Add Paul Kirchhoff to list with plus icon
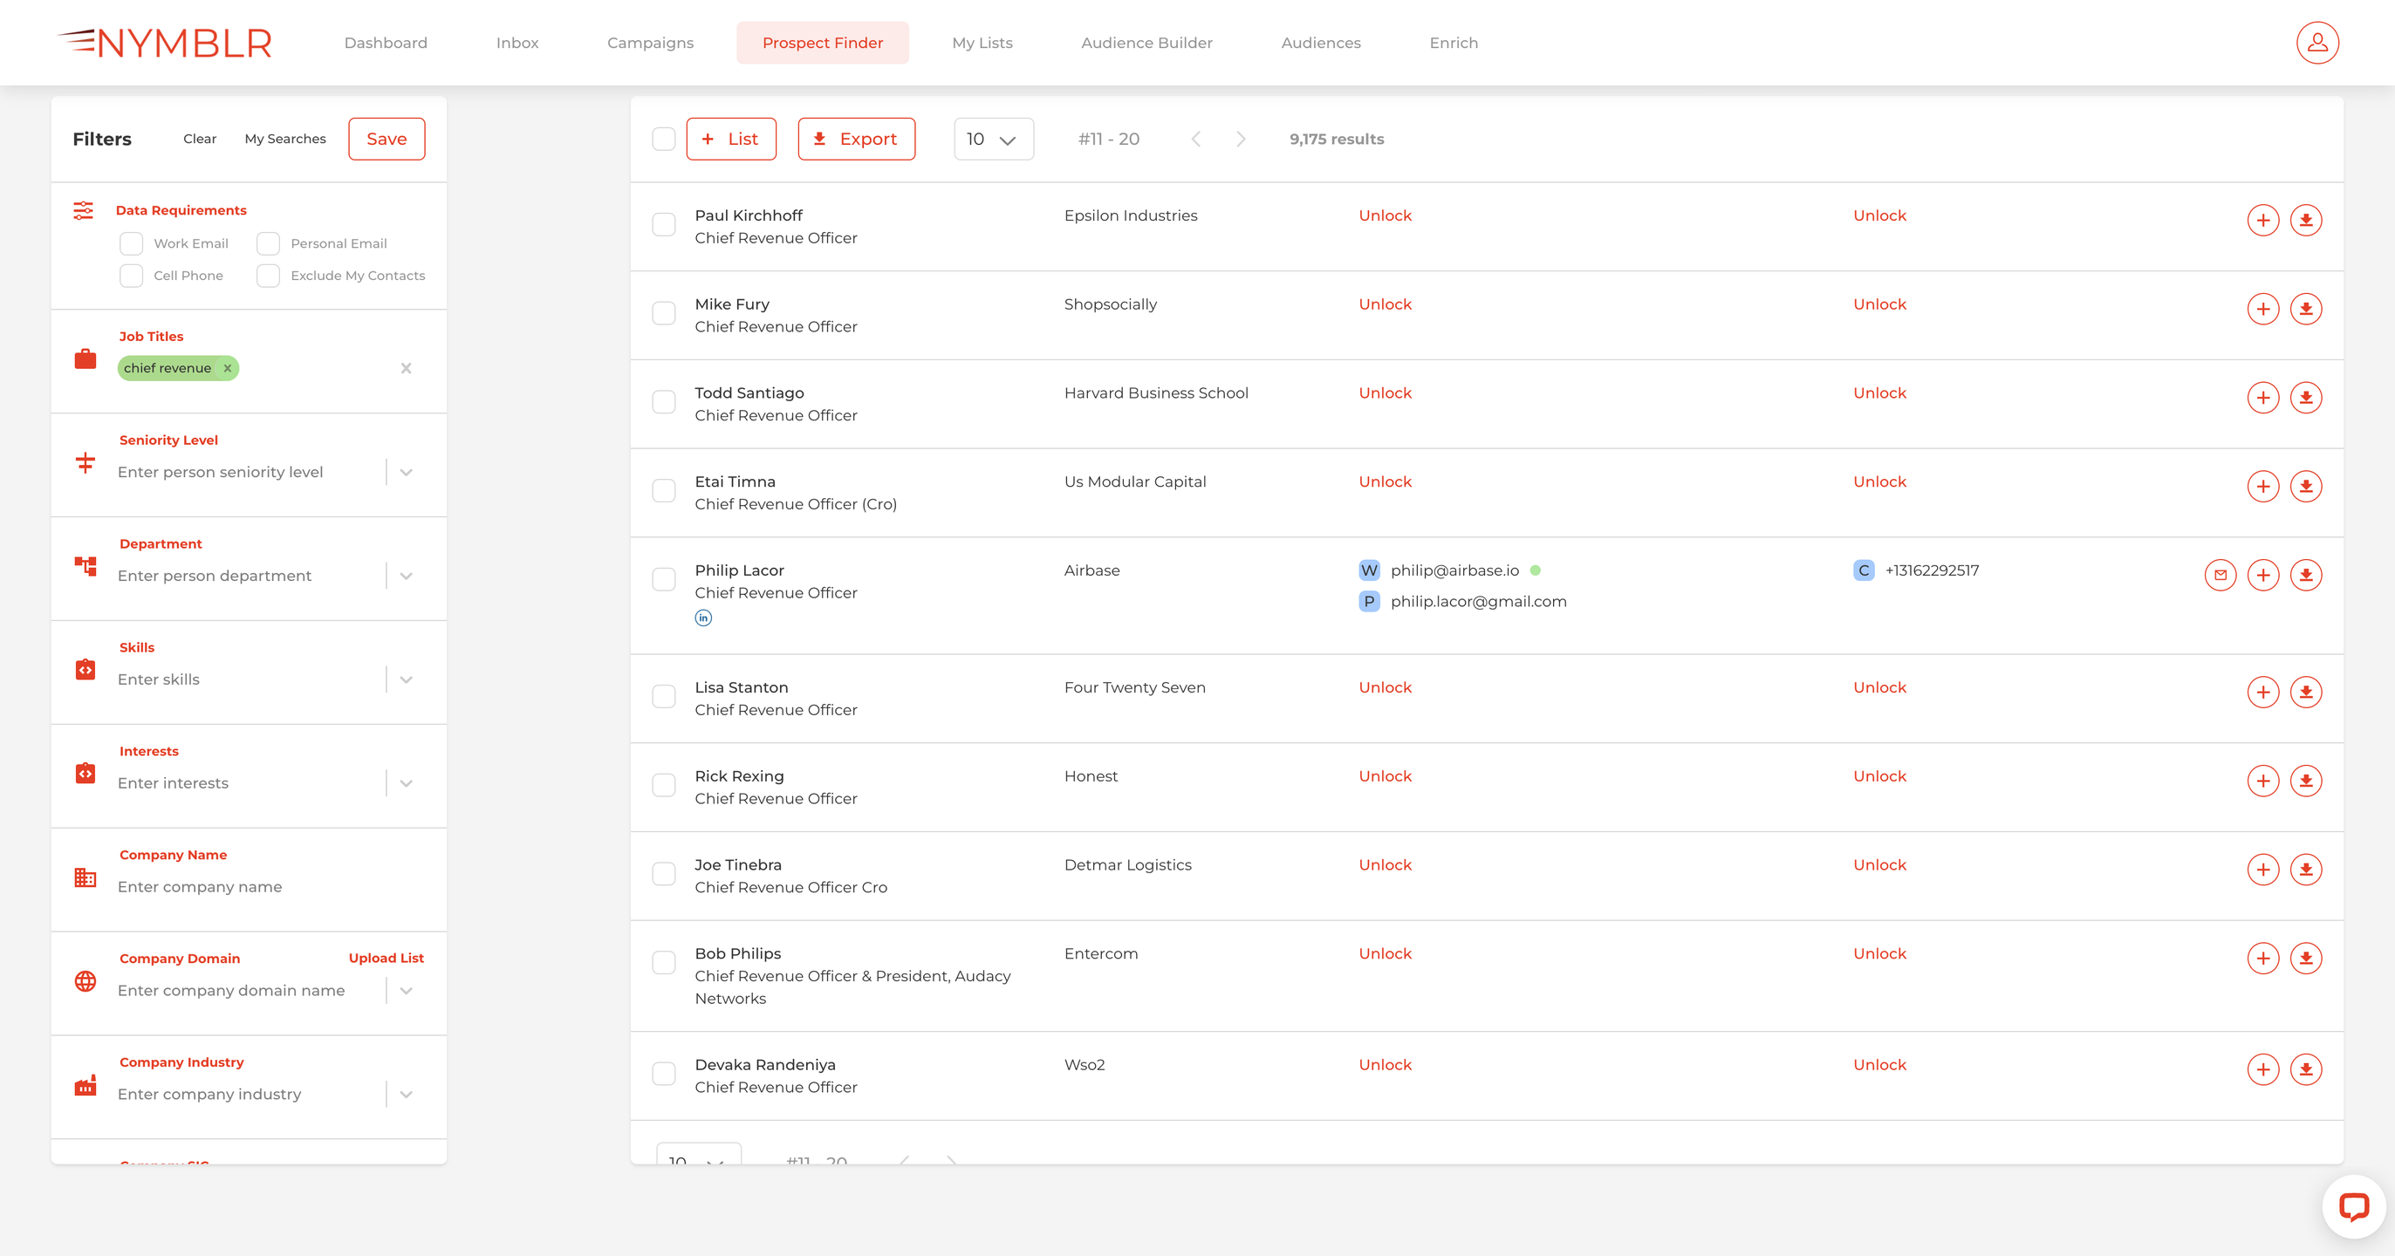Screen dimensions: 2395x1256 [2262, 221]
